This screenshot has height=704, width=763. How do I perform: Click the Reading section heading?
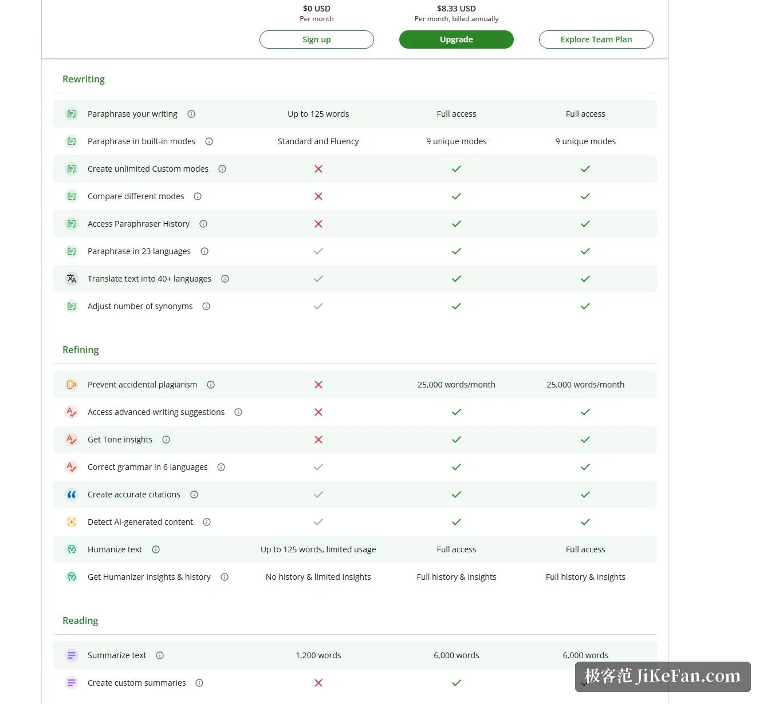(80, 620)
